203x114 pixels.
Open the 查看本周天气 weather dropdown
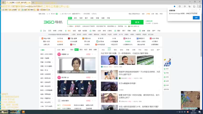[77, 14]
